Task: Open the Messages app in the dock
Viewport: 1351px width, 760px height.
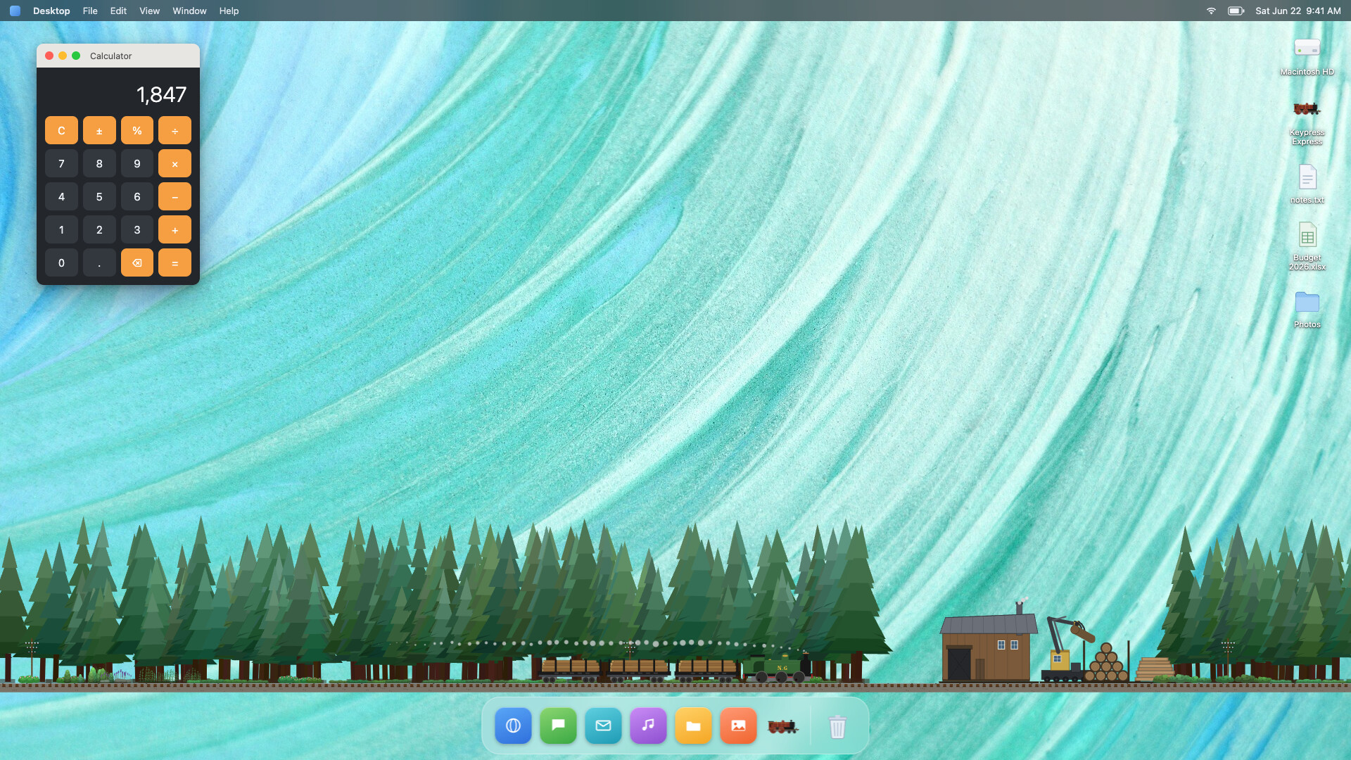Action: pyautogui.click(x=558, y=726)
